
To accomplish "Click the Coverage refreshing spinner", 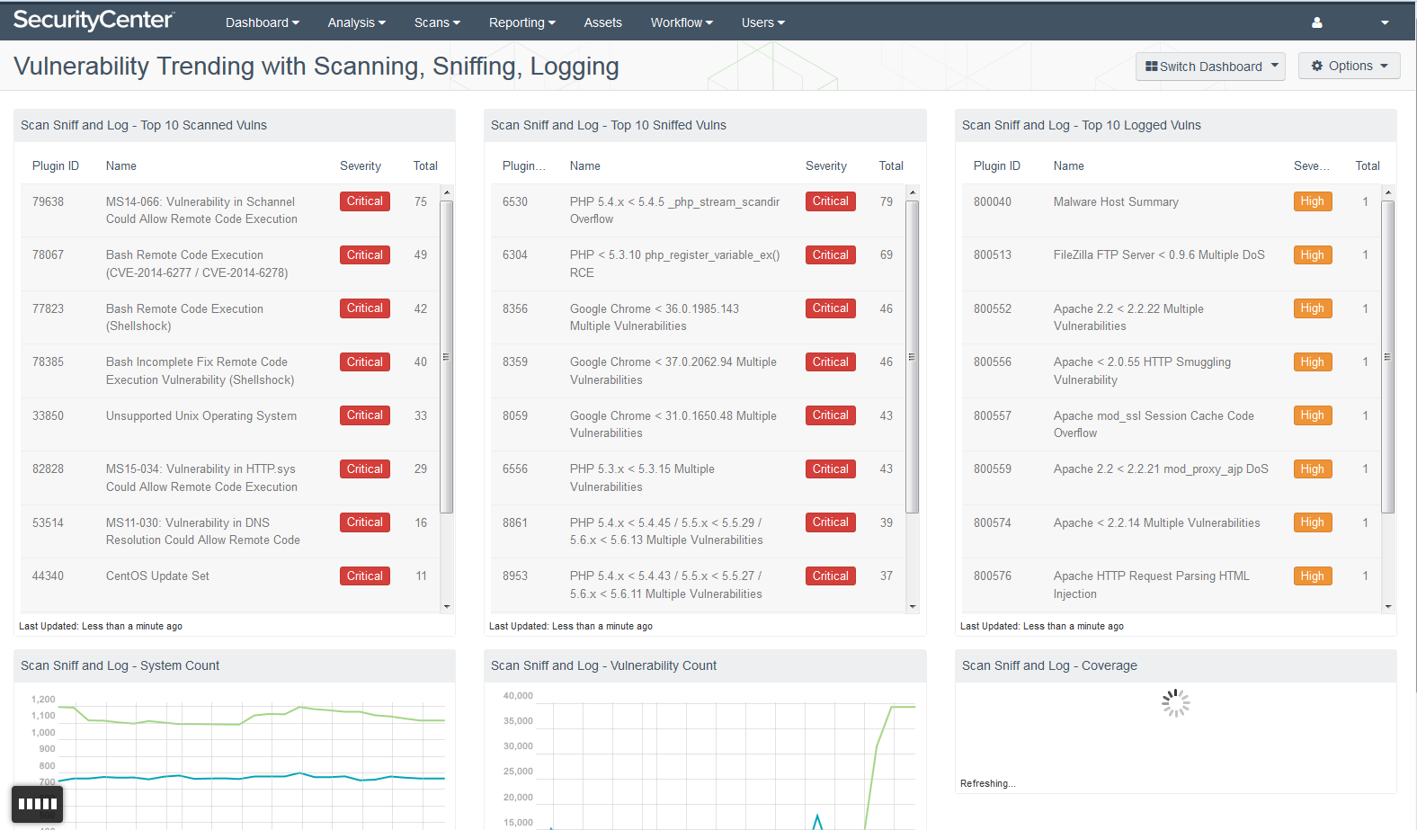I will 1175,703.
